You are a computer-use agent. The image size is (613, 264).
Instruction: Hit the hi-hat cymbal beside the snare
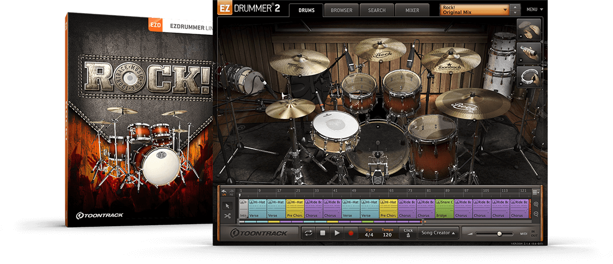tap(290, 108)
